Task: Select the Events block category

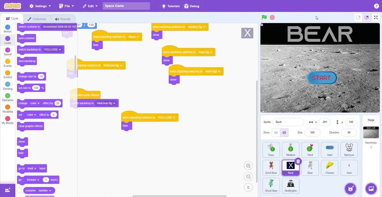Action: coord(8,63)
